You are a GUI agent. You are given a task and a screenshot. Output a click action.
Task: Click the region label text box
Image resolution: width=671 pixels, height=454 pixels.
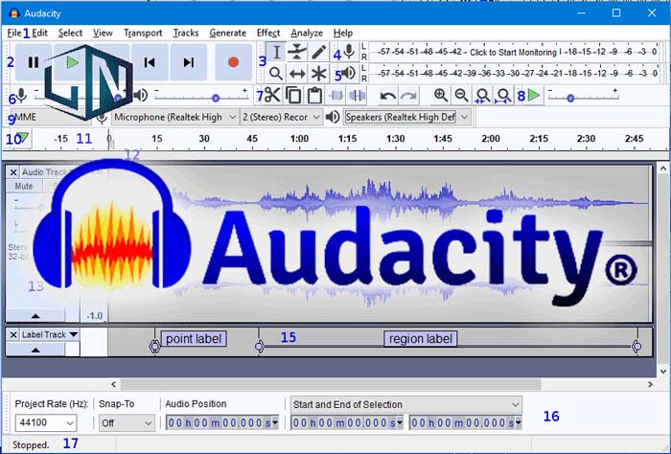coord(420,338)
